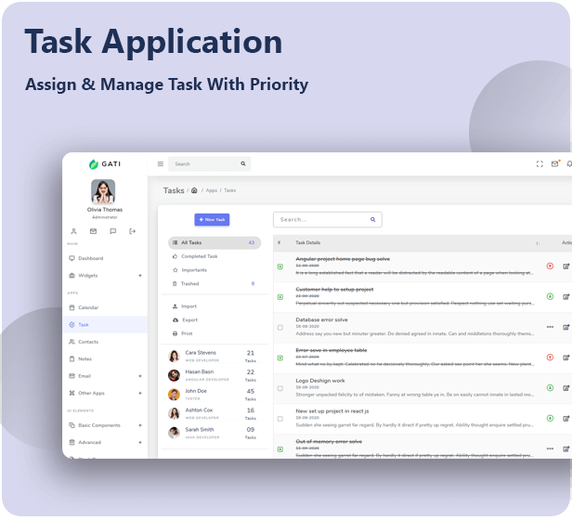Click the Task Details column header
This screenshot has height=520, width=572.
[308, 242]
